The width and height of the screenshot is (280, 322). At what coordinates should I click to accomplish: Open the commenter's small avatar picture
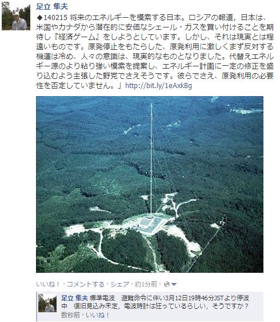47,303
